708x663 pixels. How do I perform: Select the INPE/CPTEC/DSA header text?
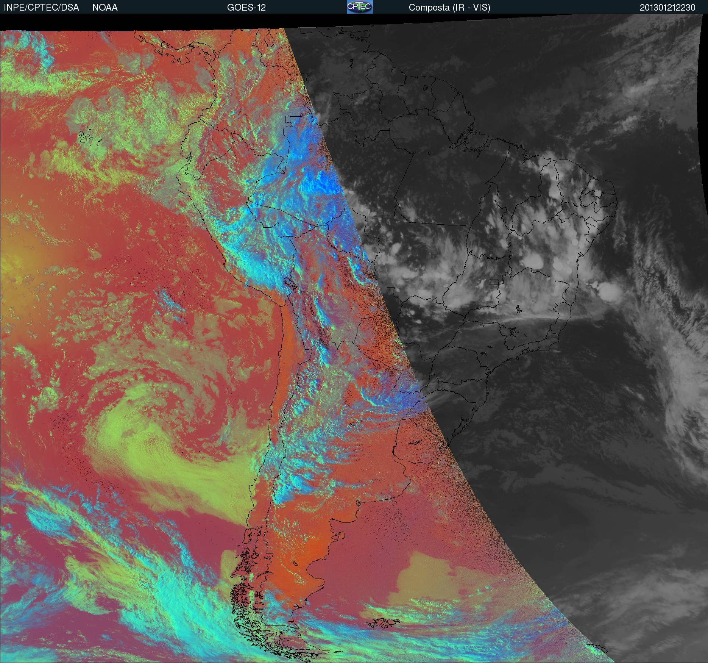[x=41, y=8]
